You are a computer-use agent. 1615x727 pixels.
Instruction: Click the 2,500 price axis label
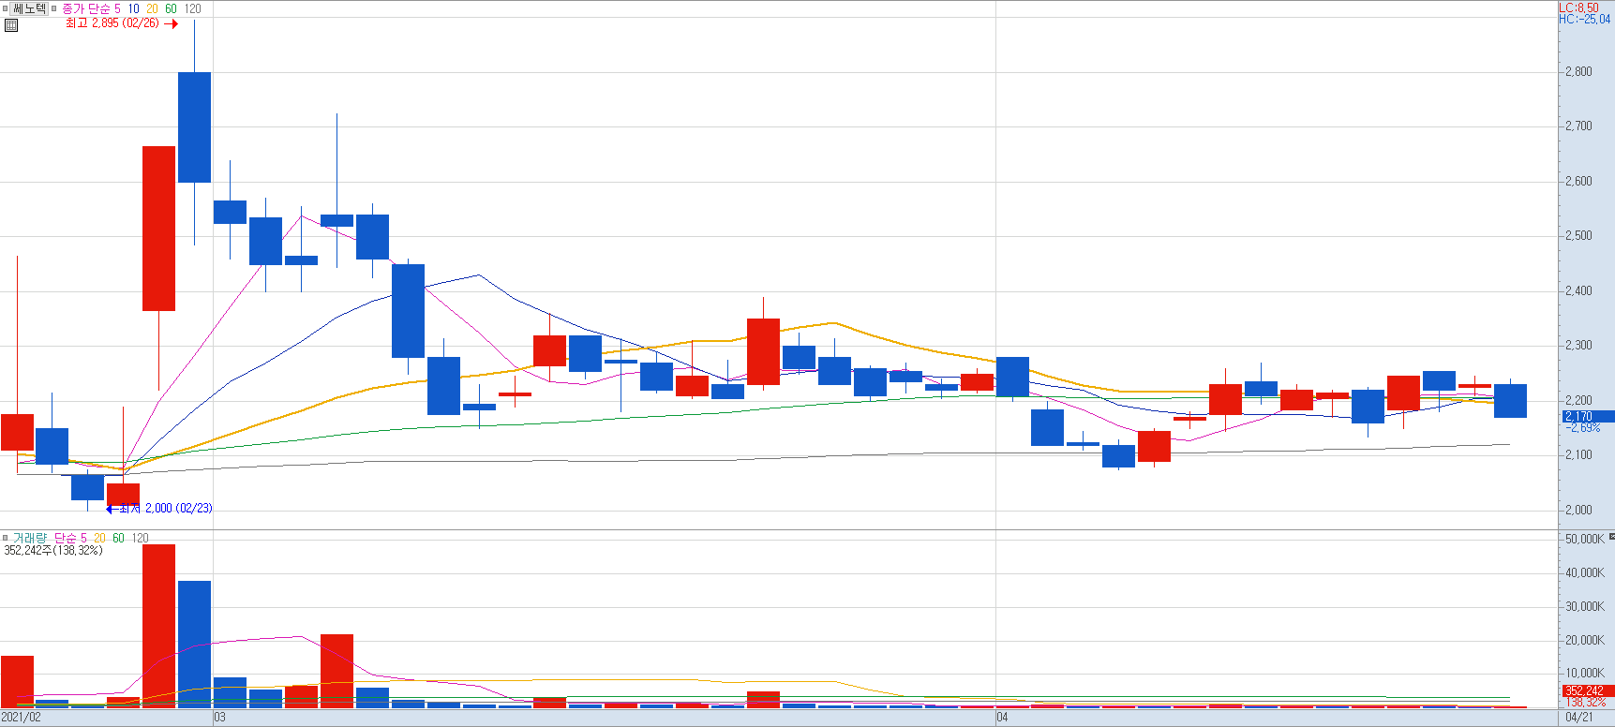coord(1578,235)
